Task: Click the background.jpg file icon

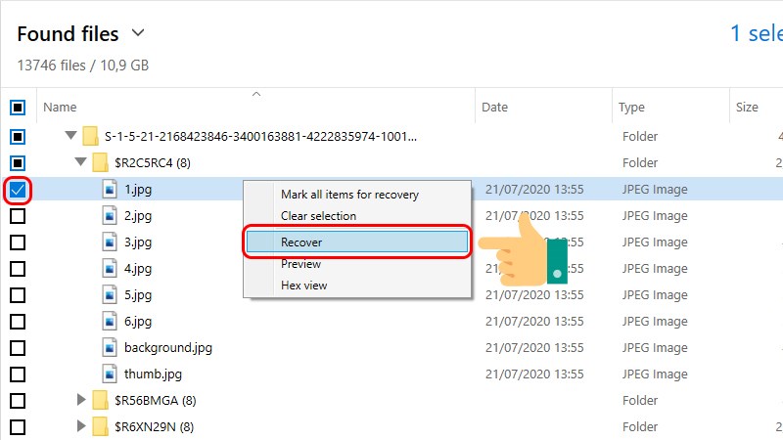Action: tap(110, 348)
